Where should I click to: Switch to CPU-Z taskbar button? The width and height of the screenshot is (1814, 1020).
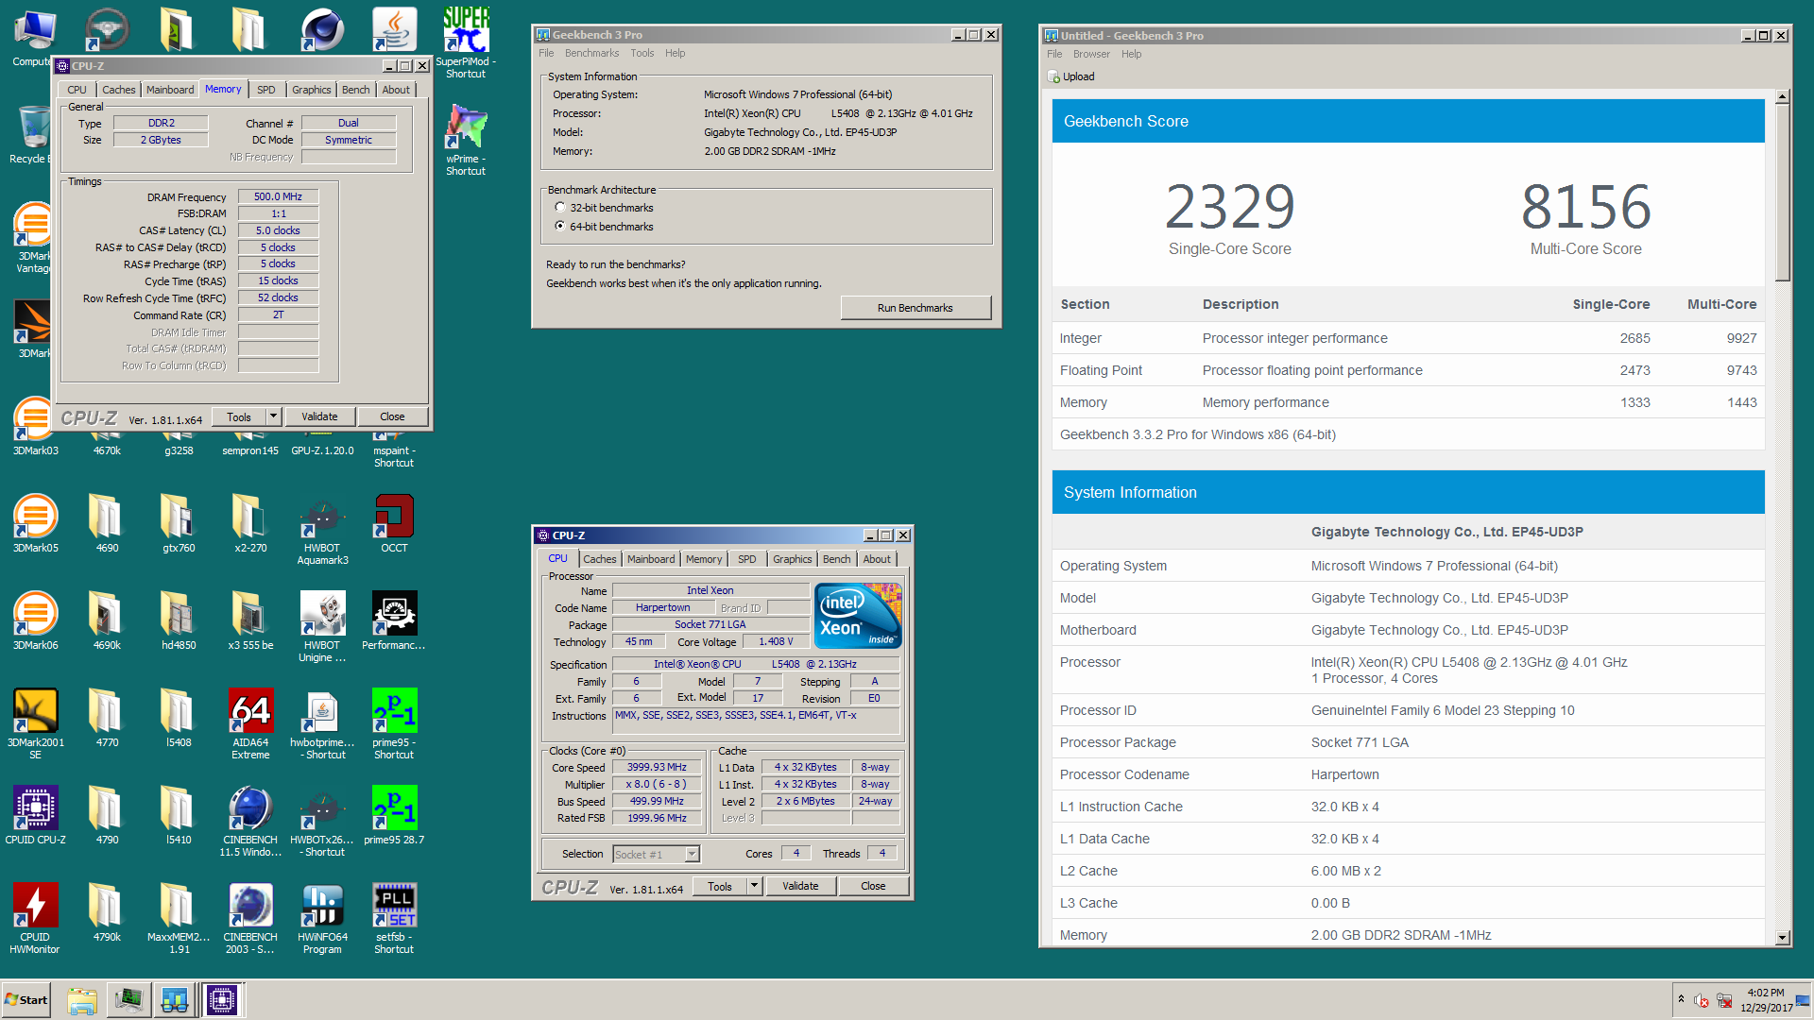(222, 1000)
